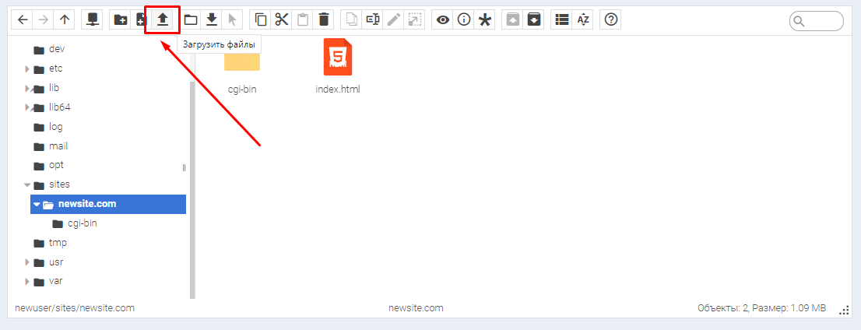861x330 pixels.
Task: Open the A-Z sort options
Action: coord(583,20)
